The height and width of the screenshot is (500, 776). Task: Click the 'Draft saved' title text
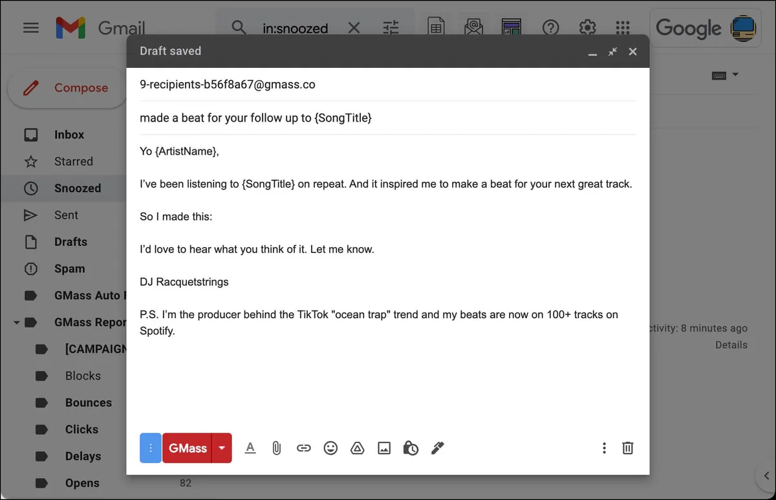click(x=171, y=51)
